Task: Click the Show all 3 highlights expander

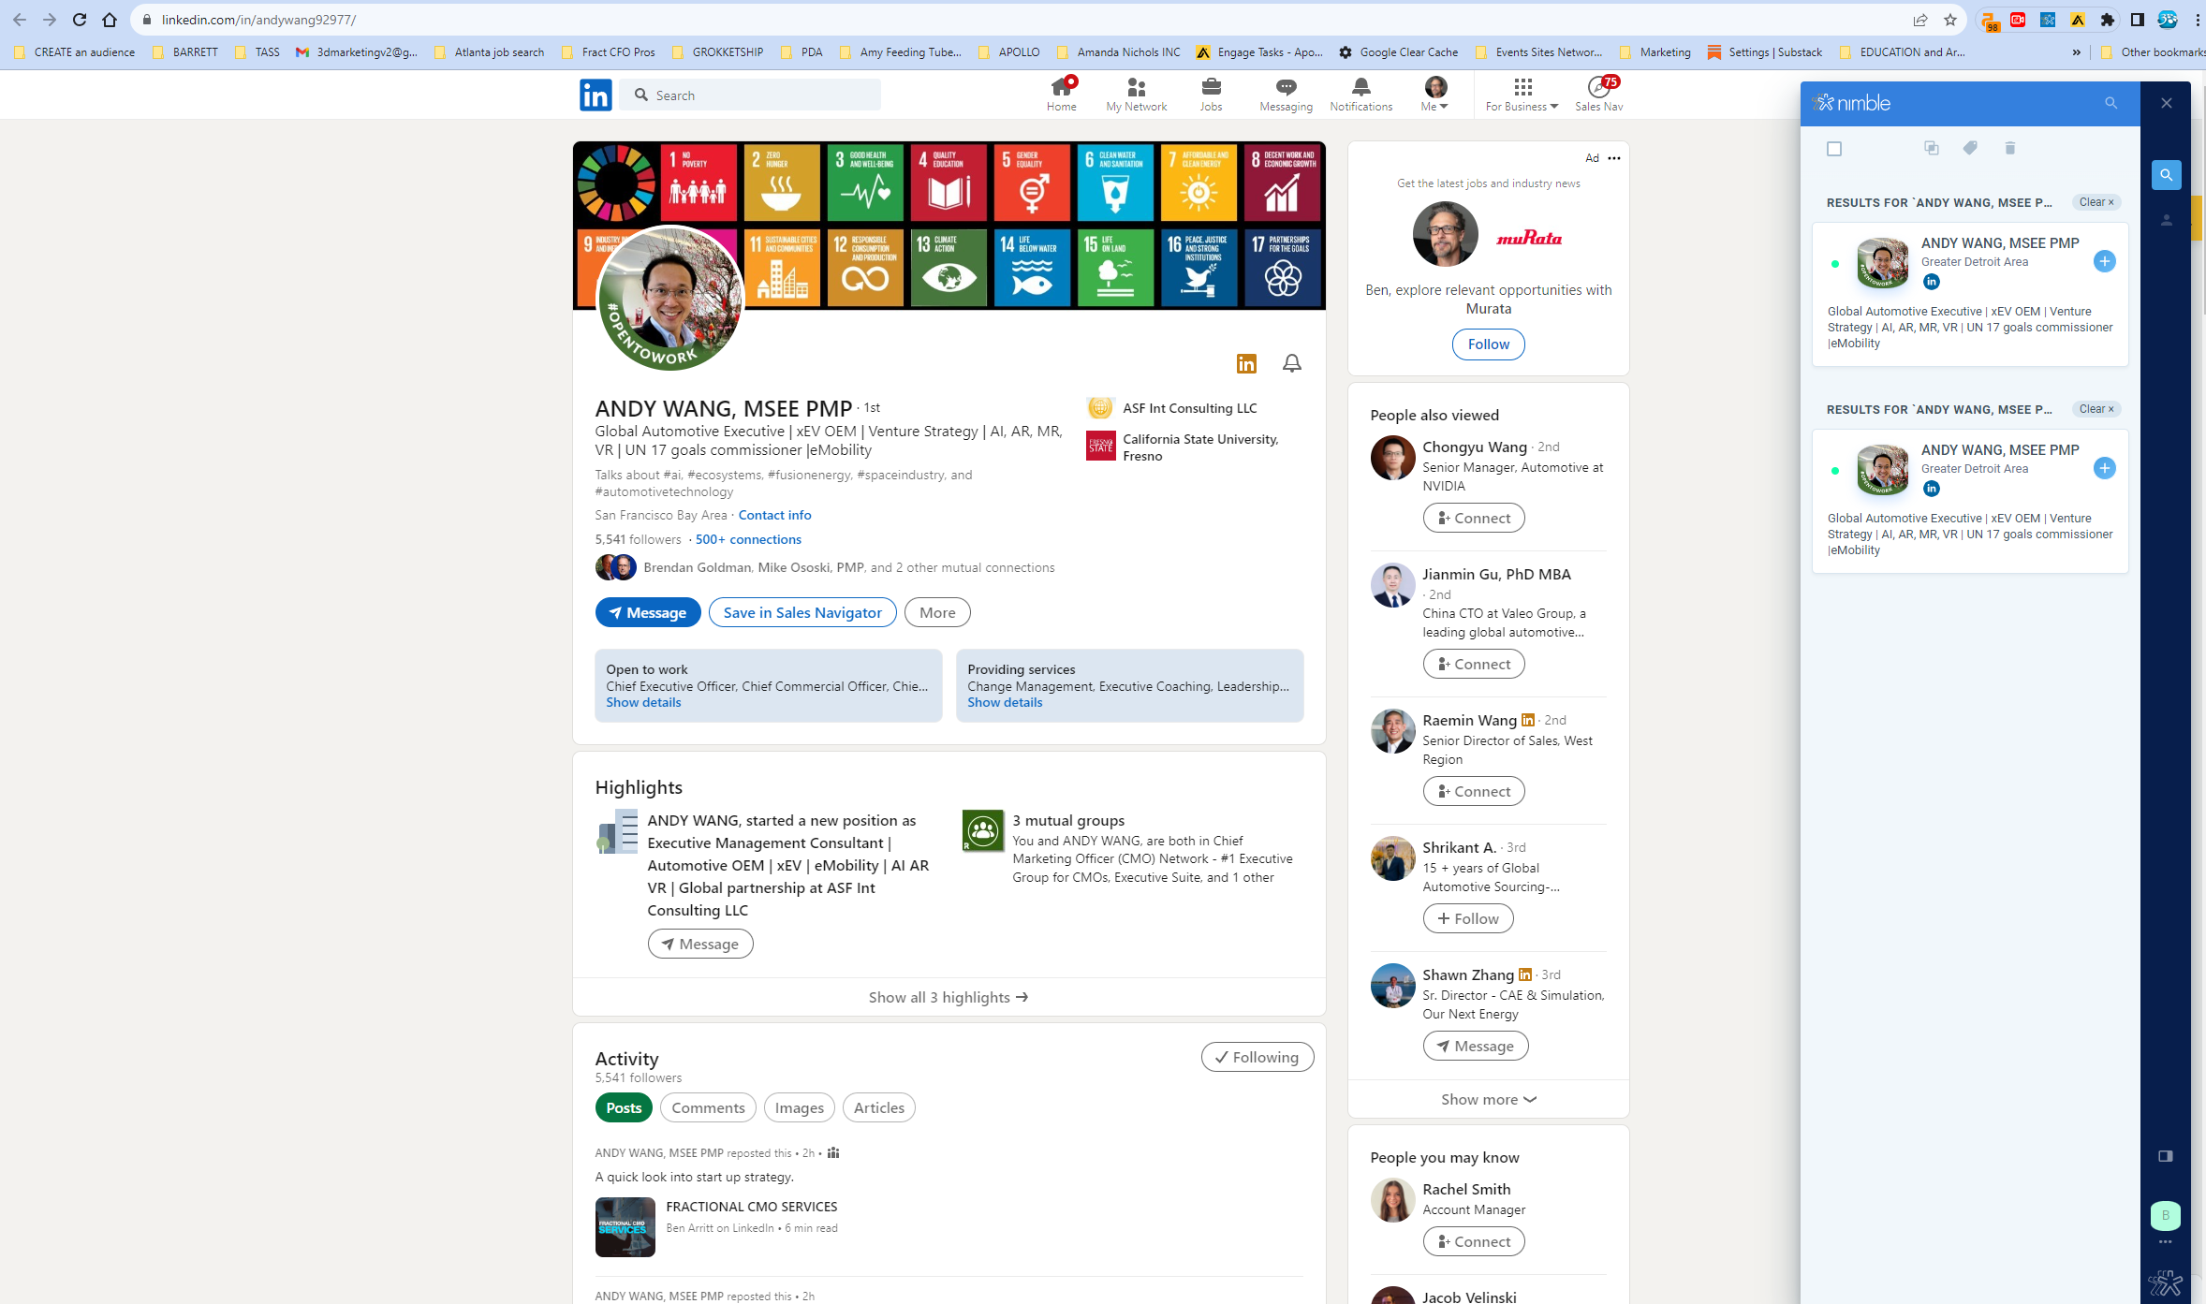Action: click(947, 997)
